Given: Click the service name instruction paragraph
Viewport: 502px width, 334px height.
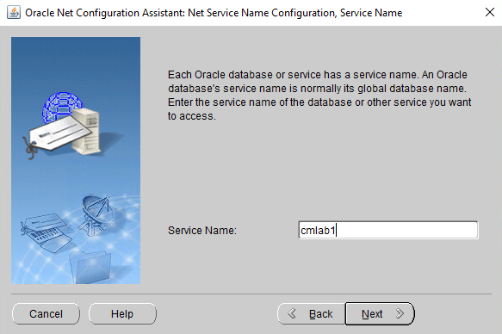Looking at the screenshot, I should pyautogui.click(x=319, y=96).
